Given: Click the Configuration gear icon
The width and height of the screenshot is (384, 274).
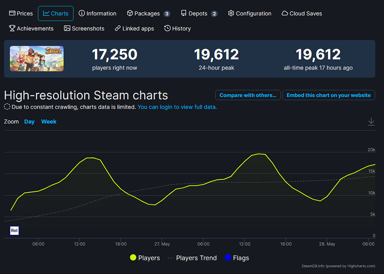Looking at the screenshot, I should pyautogui.click(x=231, y=13).
